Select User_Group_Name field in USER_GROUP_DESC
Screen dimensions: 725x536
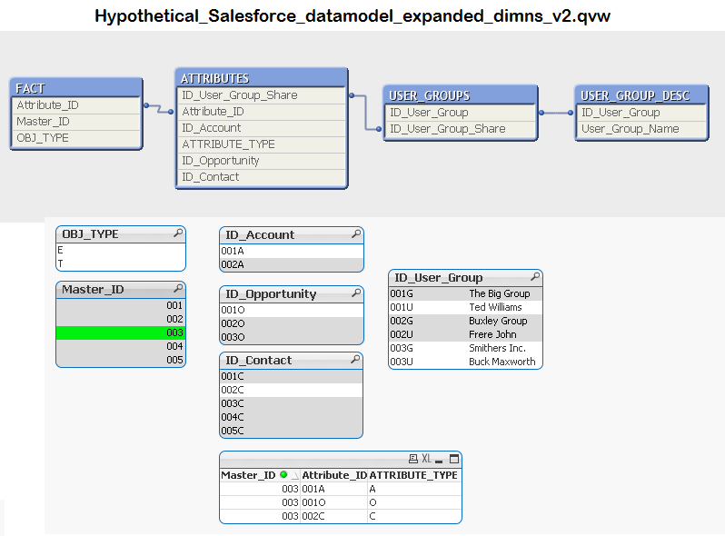(641, 129)
